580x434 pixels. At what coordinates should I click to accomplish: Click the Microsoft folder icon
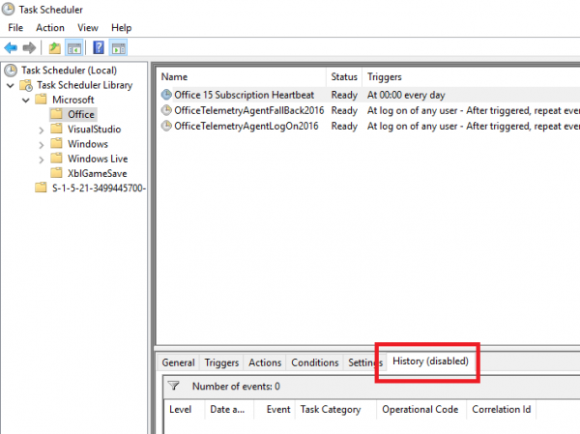[41, 100]
